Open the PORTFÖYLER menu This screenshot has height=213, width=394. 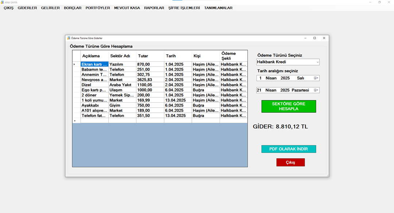[x=98, y=8]
